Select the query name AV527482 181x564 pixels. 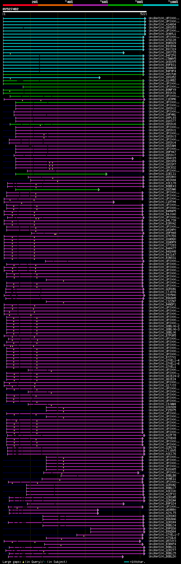point(11,9)
